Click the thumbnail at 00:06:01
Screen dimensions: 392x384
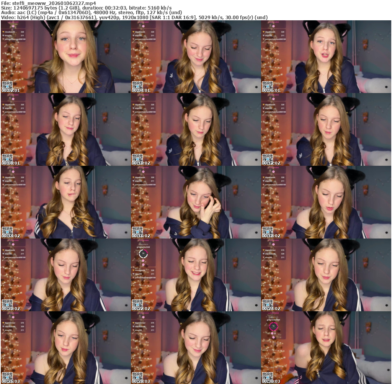click(x=326, y=57)
